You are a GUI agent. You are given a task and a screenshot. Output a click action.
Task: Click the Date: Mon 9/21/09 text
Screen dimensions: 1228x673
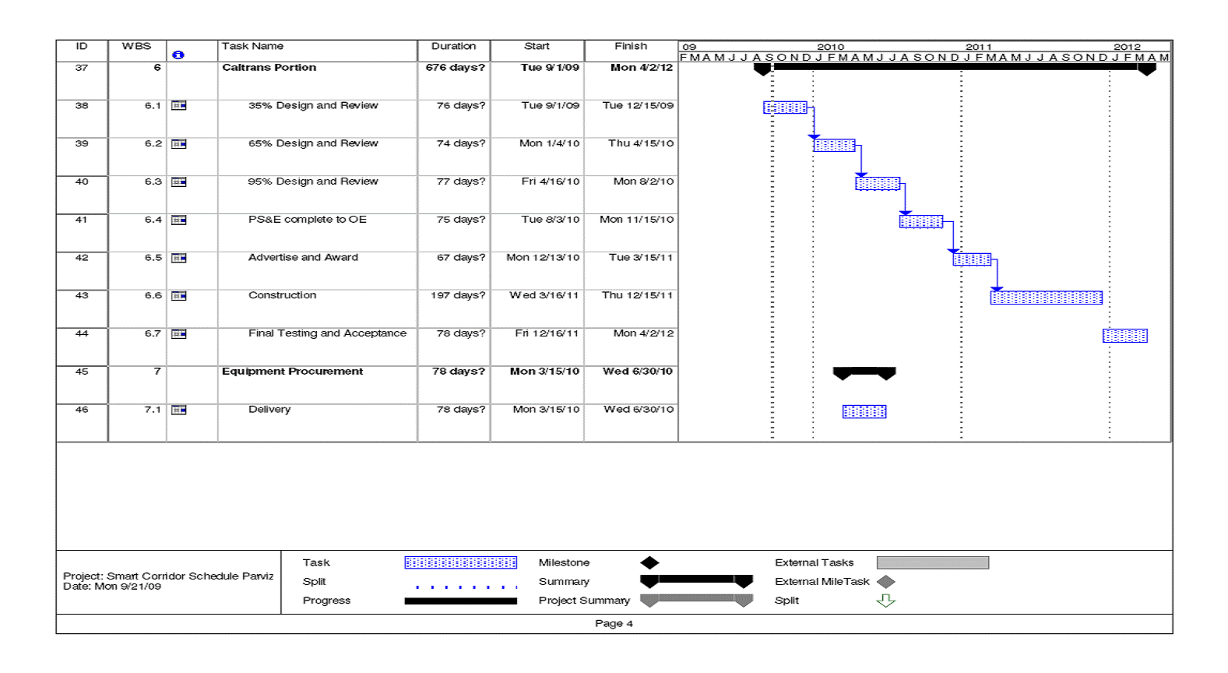pos(112,587)
